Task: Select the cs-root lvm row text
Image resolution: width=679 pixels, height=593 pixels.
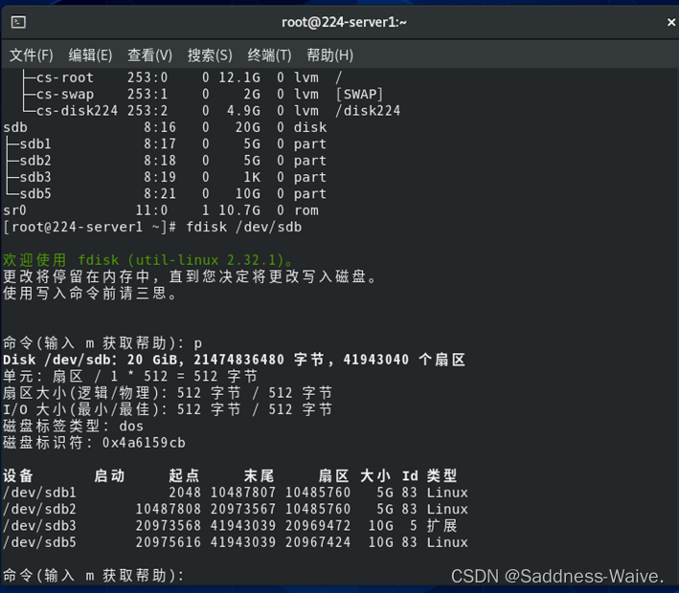Action: pyautogui.click(x=181, y=77)
